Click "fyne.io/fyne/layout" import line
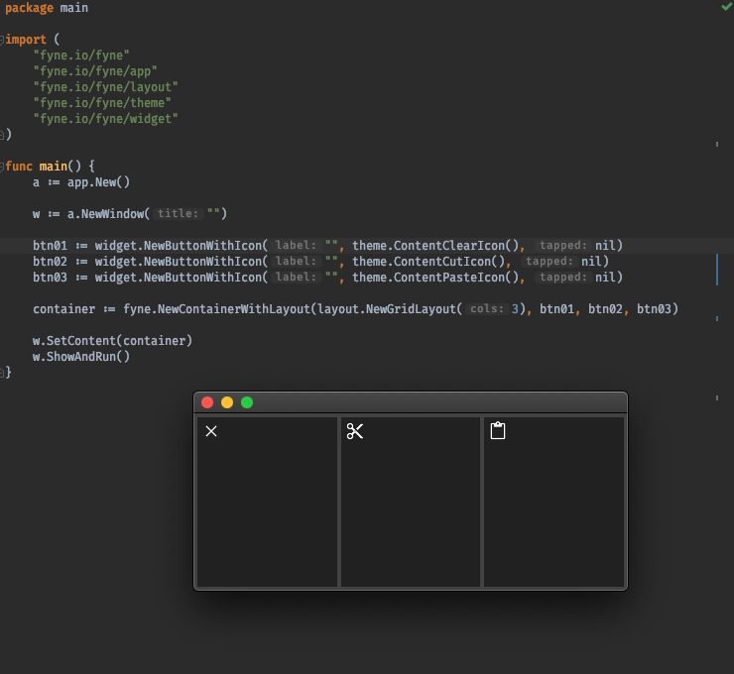The image size is (734, 674). pos(106,87)
